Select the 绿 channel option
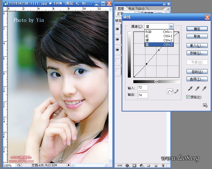The width and height of the screenshot is (212, 169). point(159,40)
